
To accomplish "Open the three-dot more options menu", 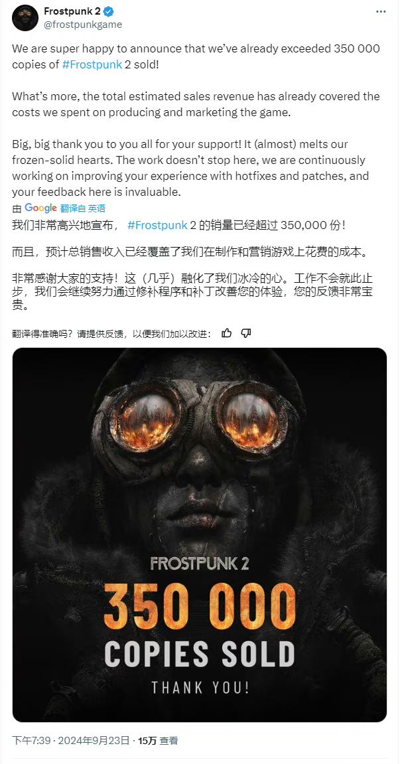I will pyautogui.click(x=380, y=12).
